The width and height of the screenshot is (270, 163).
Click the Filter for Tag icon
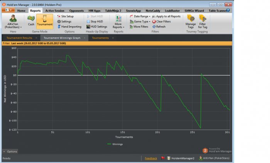pyautogui.click(x=202, y=21)
